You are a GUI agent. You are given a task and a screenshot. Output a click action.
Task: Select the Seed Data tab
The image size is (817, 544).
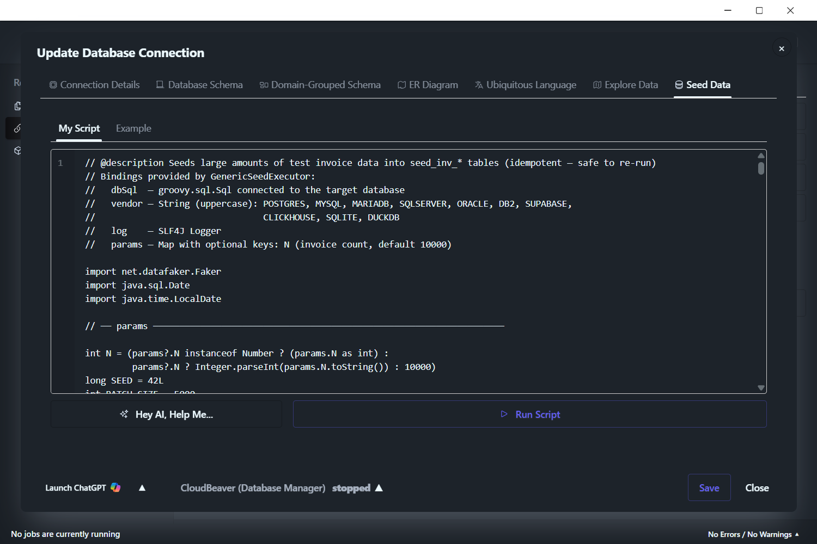pyautogui.click(x=703, y=85)
